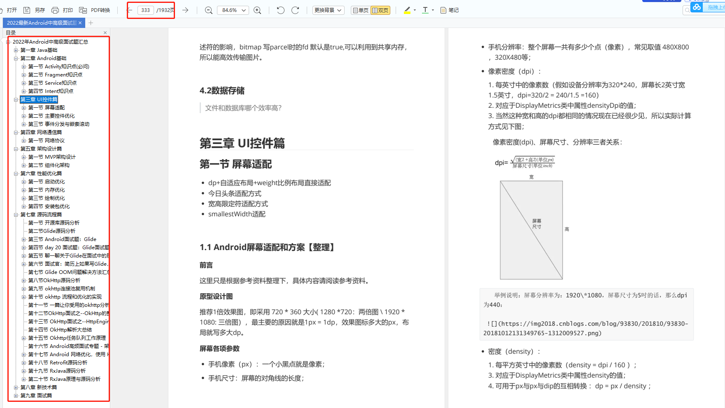
Task: Collapse 第三章 UI控件篇 tree node
Action: pyautogui.click(x=16, y=99)
